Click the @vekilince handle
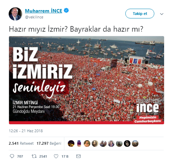The image size is (172, 167). [34, 17]
